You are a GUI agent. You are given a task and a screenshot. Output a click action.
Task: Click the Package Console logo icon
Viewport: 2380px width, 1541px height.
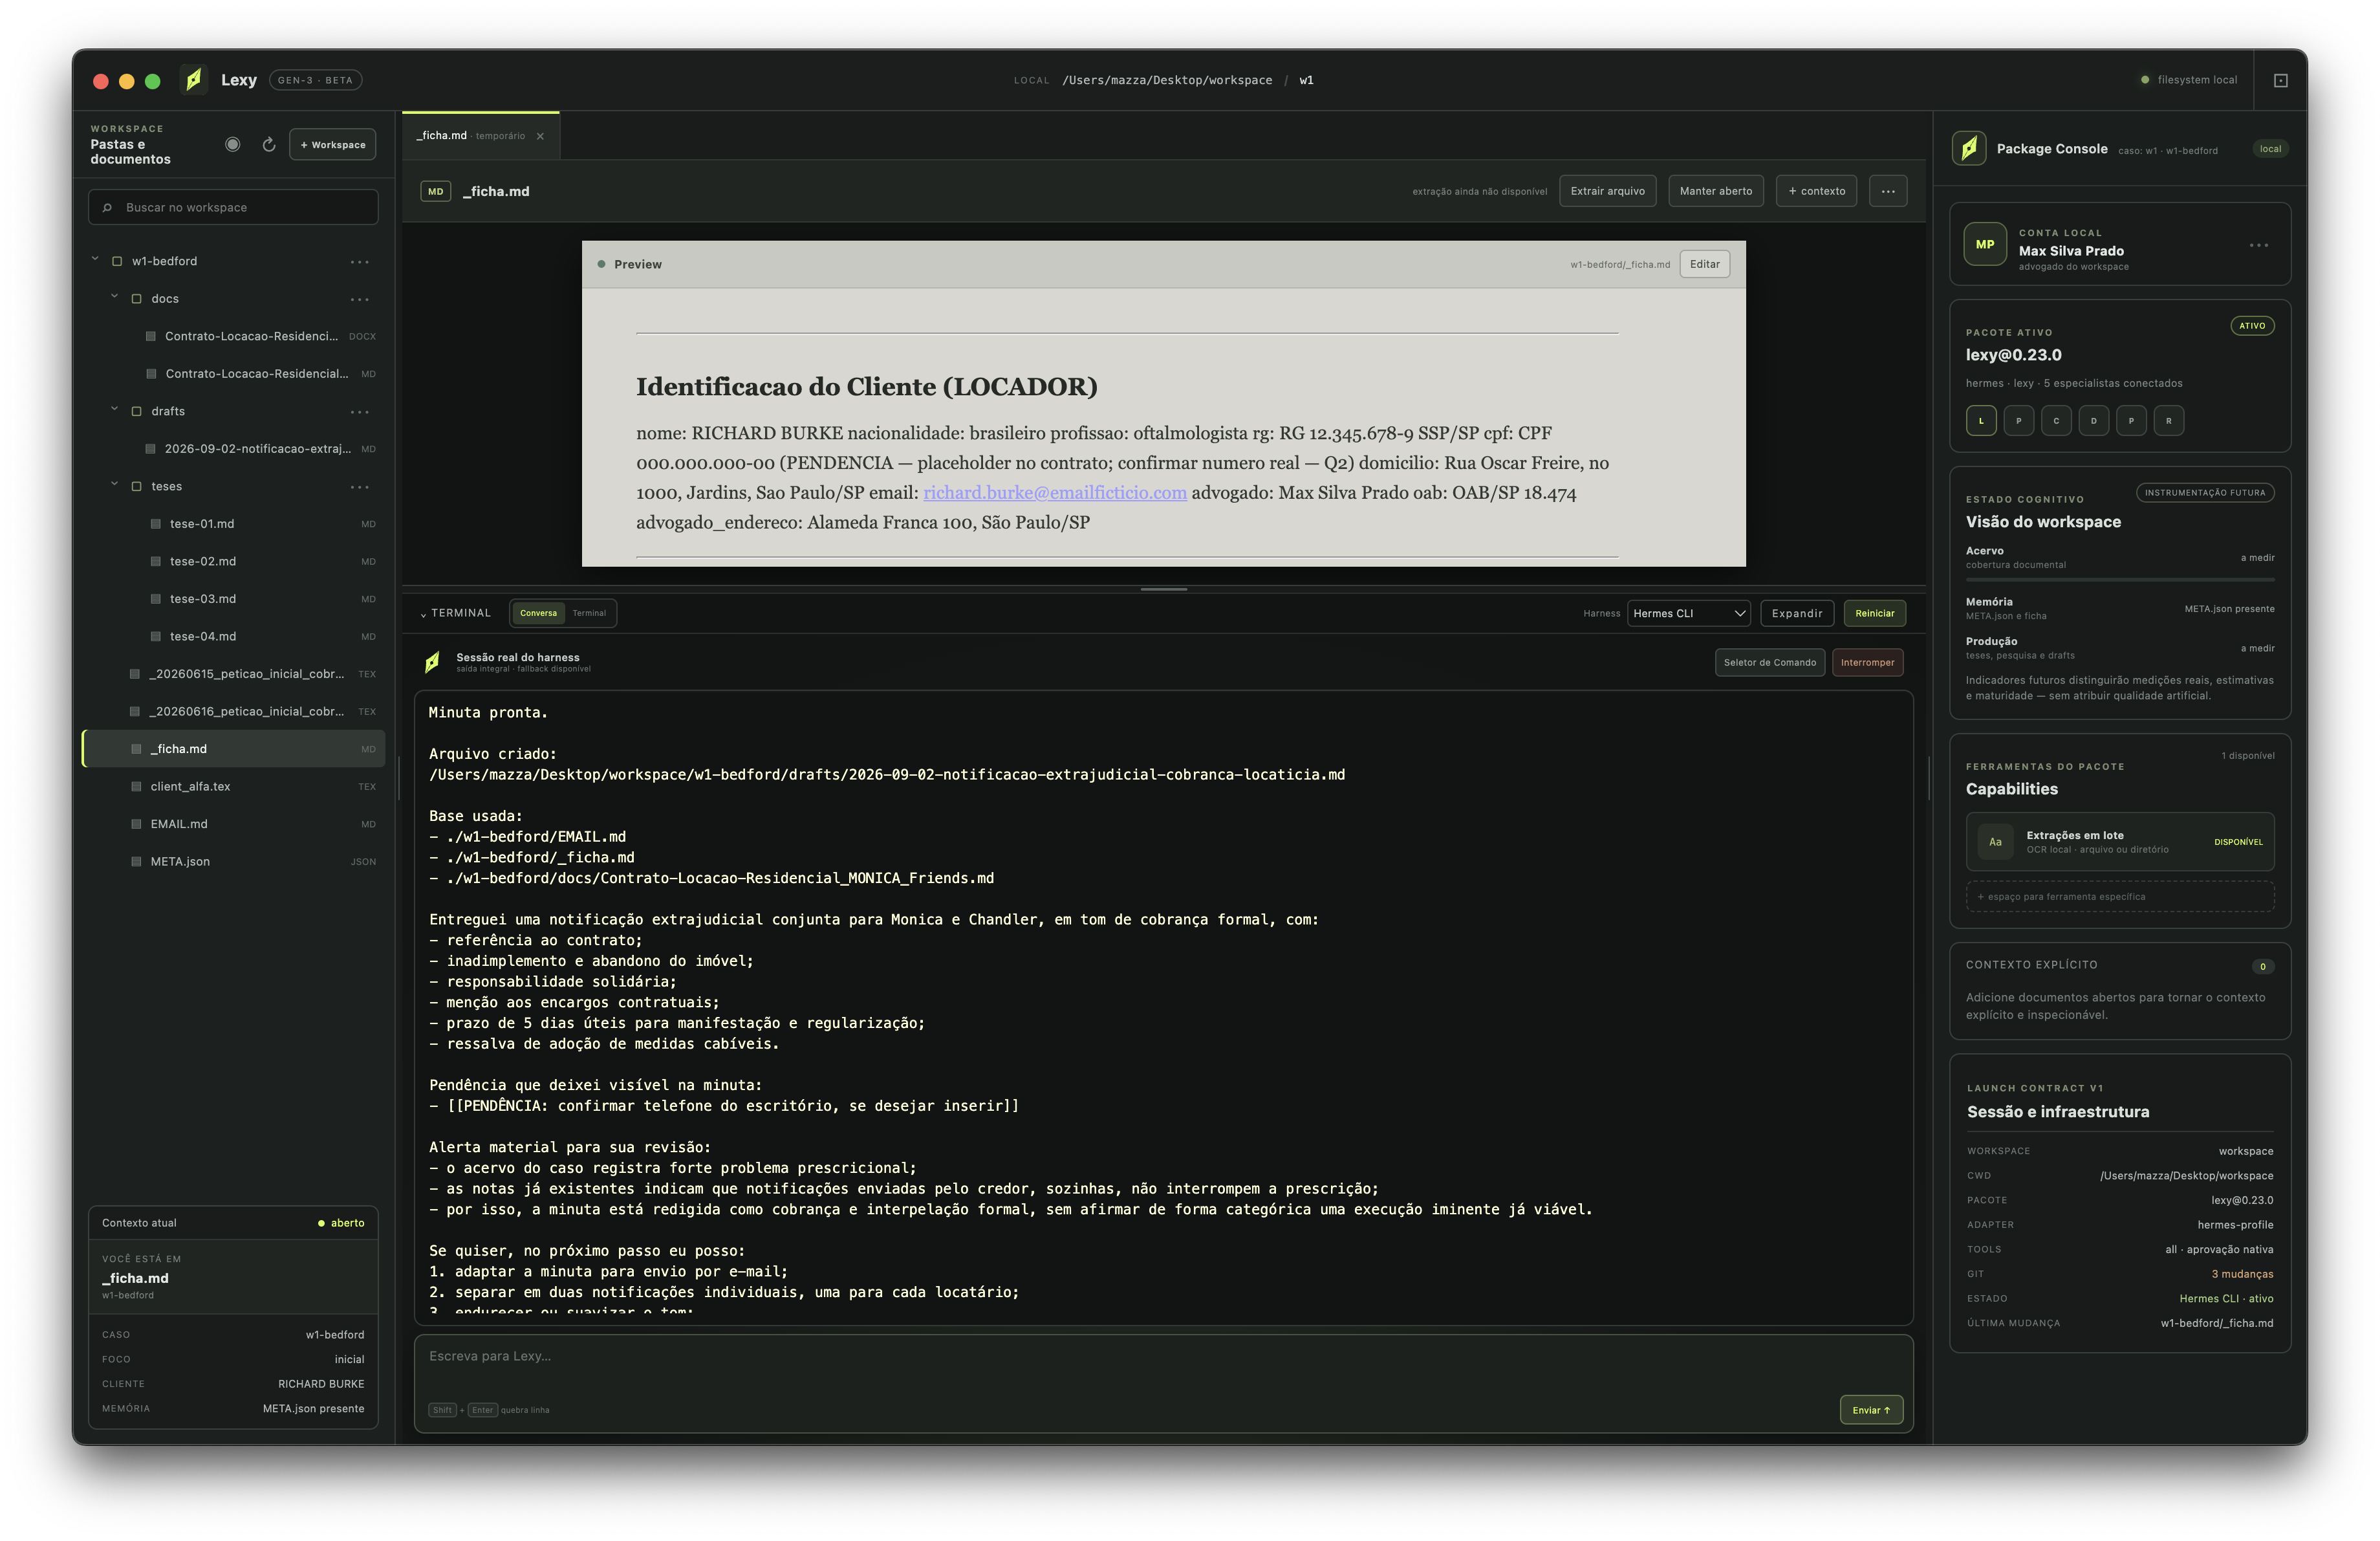click(x=1969, y=148)
